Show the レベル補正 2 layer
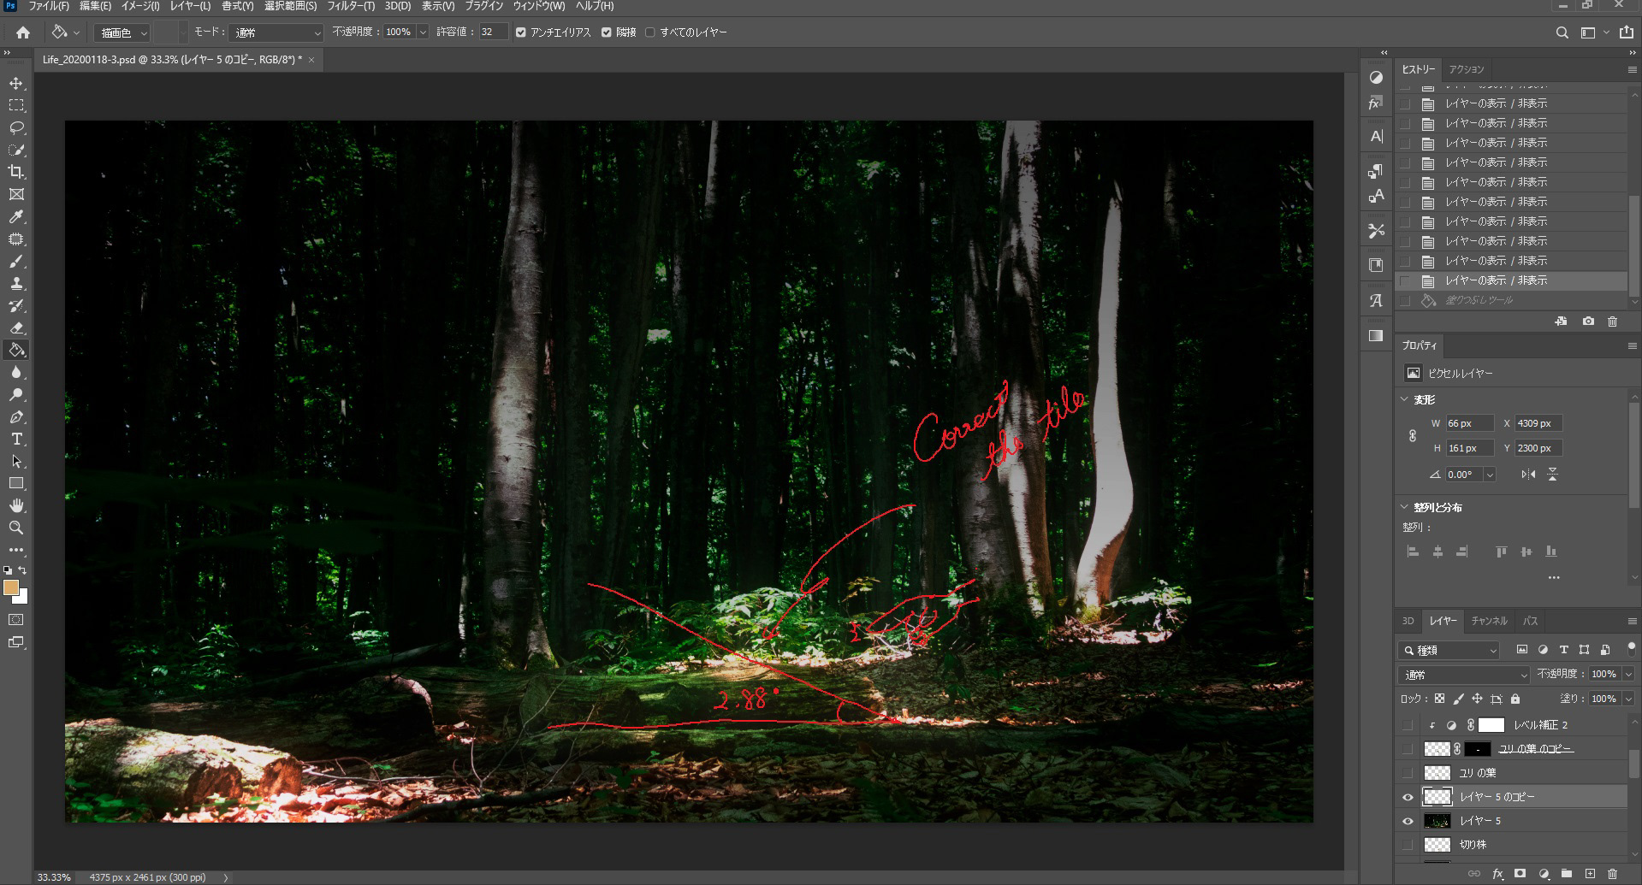 (x=1408, y=725)
